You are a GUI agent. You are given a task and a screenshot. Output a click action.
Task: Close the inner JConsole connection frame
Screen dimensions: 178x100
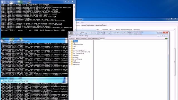coord(166,36)
